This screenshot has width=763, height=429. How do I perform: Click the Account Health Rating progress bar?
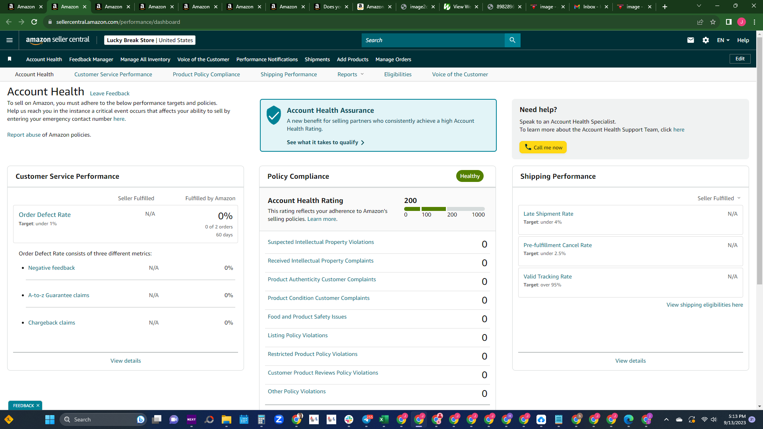click(x=444, y=209)
